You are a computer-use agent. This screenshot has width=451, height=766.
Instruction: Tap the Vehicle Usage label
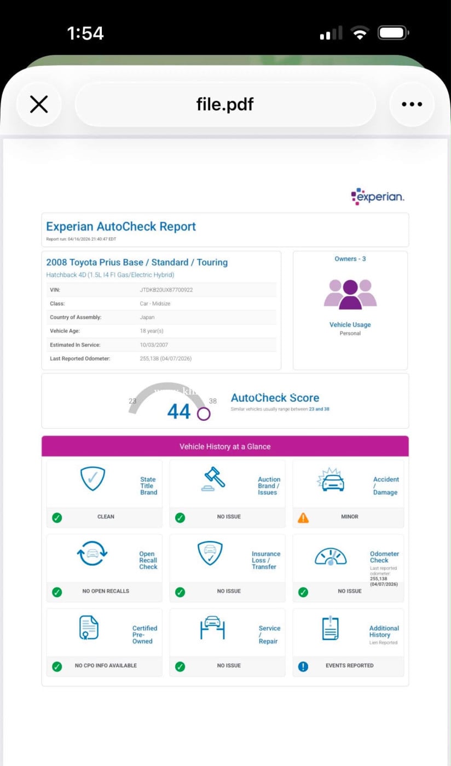coord(350,324)
